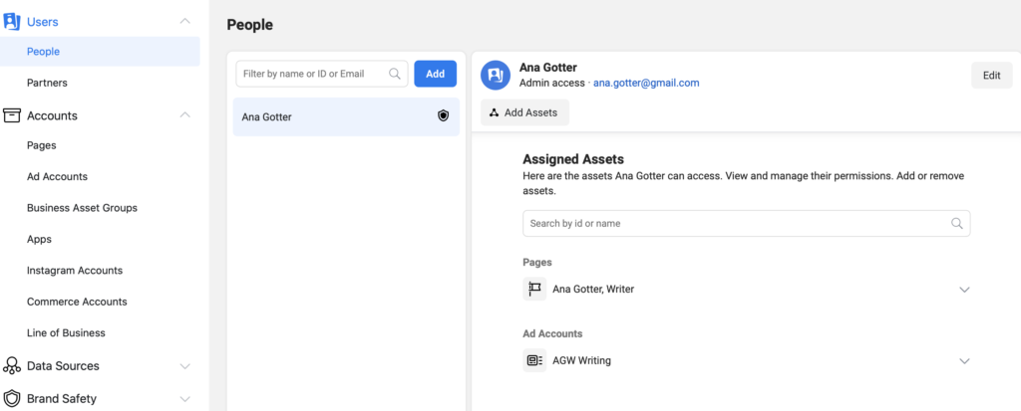Open Ad Accounts in the sidebar
This screenshot has height=411, width=1021.
pos(57,176)
